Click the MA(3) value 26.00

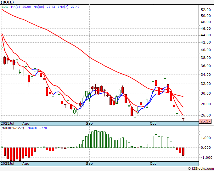pos(26,7)
